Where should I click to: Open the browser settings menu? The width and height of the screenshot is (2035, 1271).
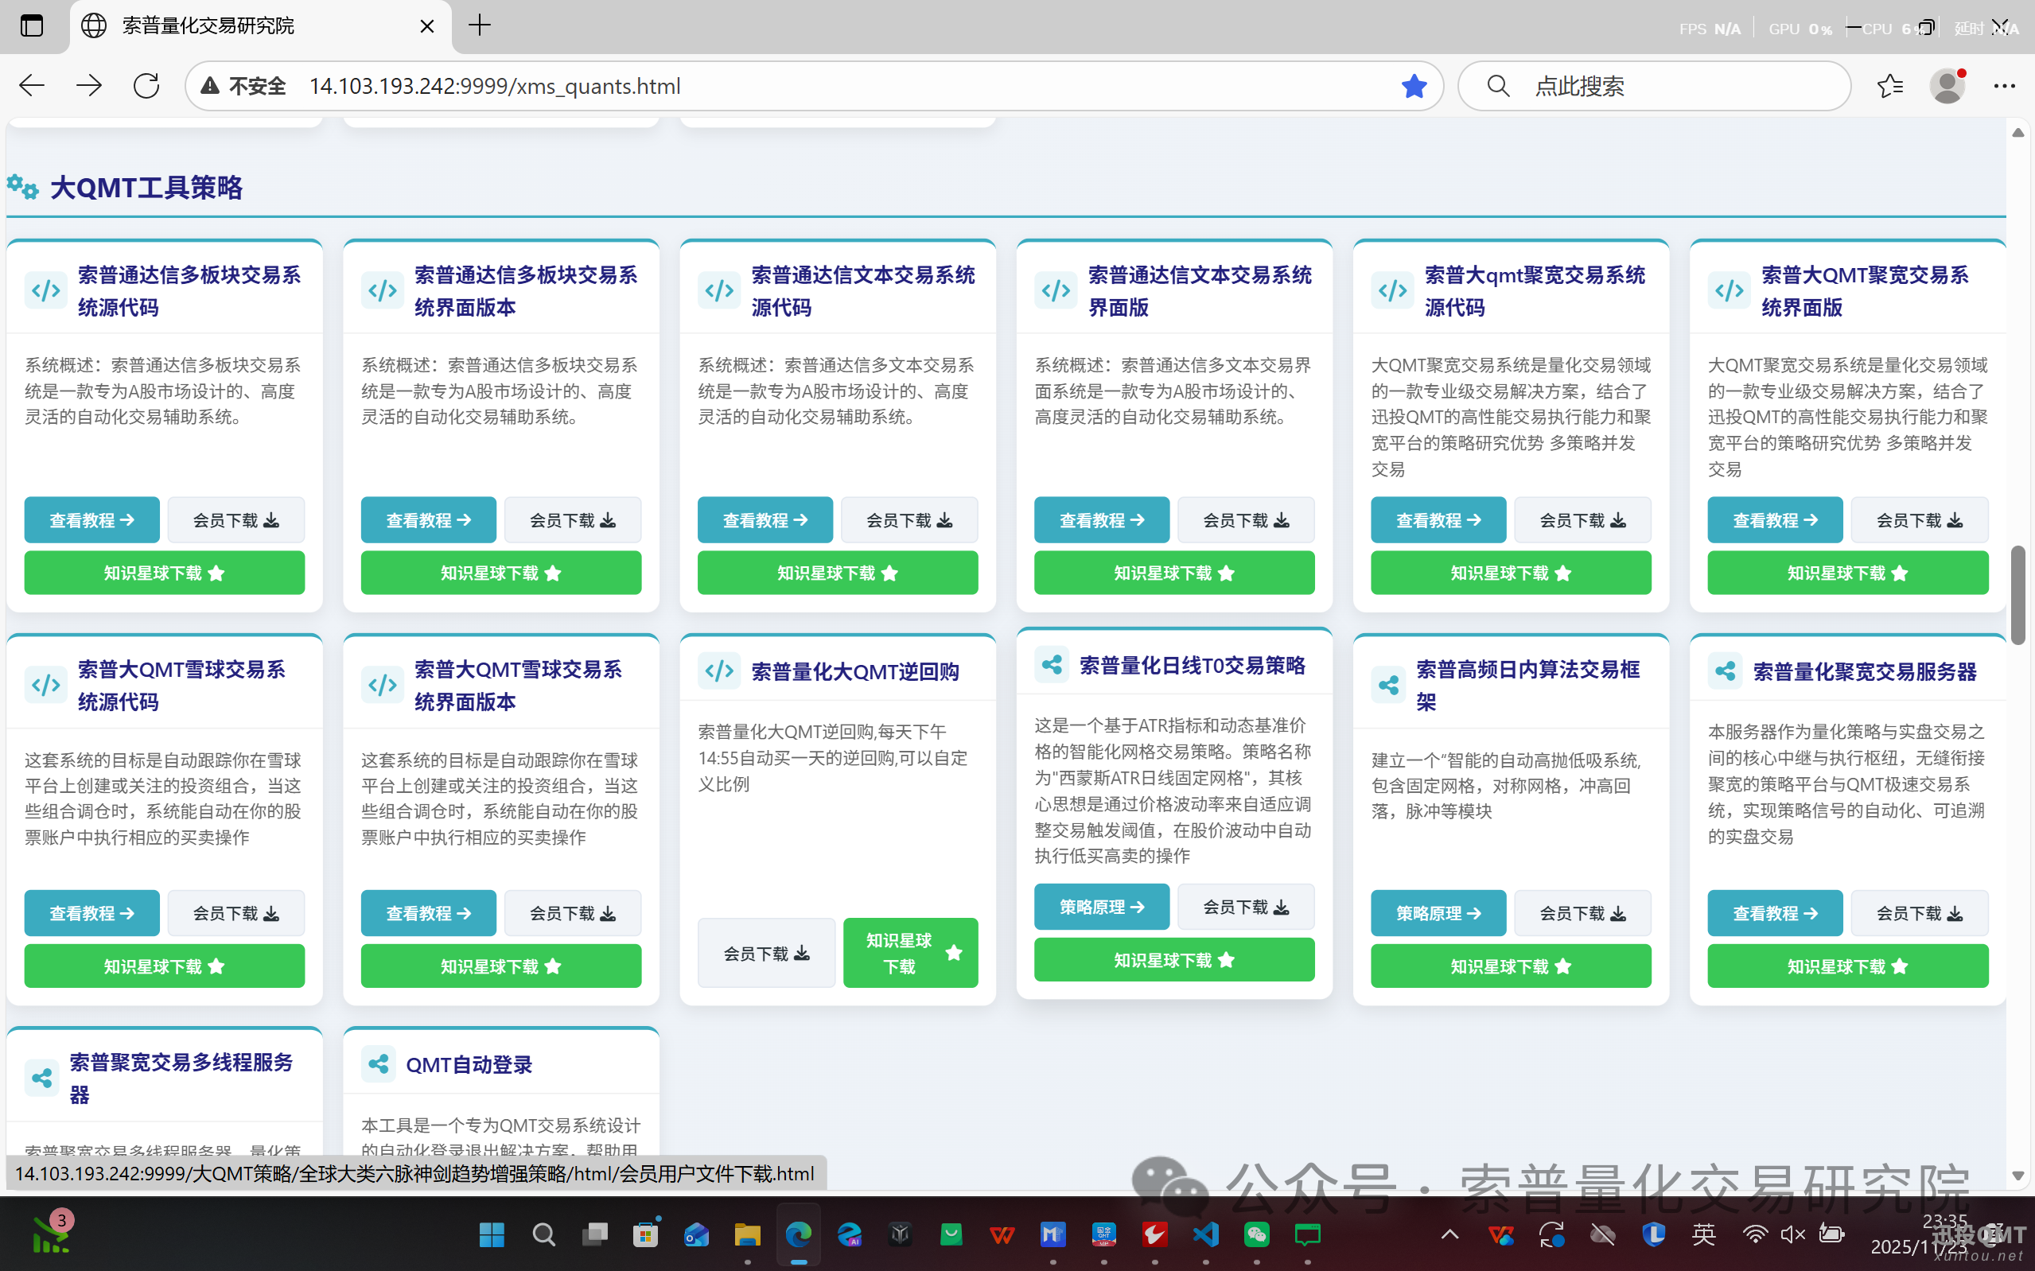tap(2006, 86)
